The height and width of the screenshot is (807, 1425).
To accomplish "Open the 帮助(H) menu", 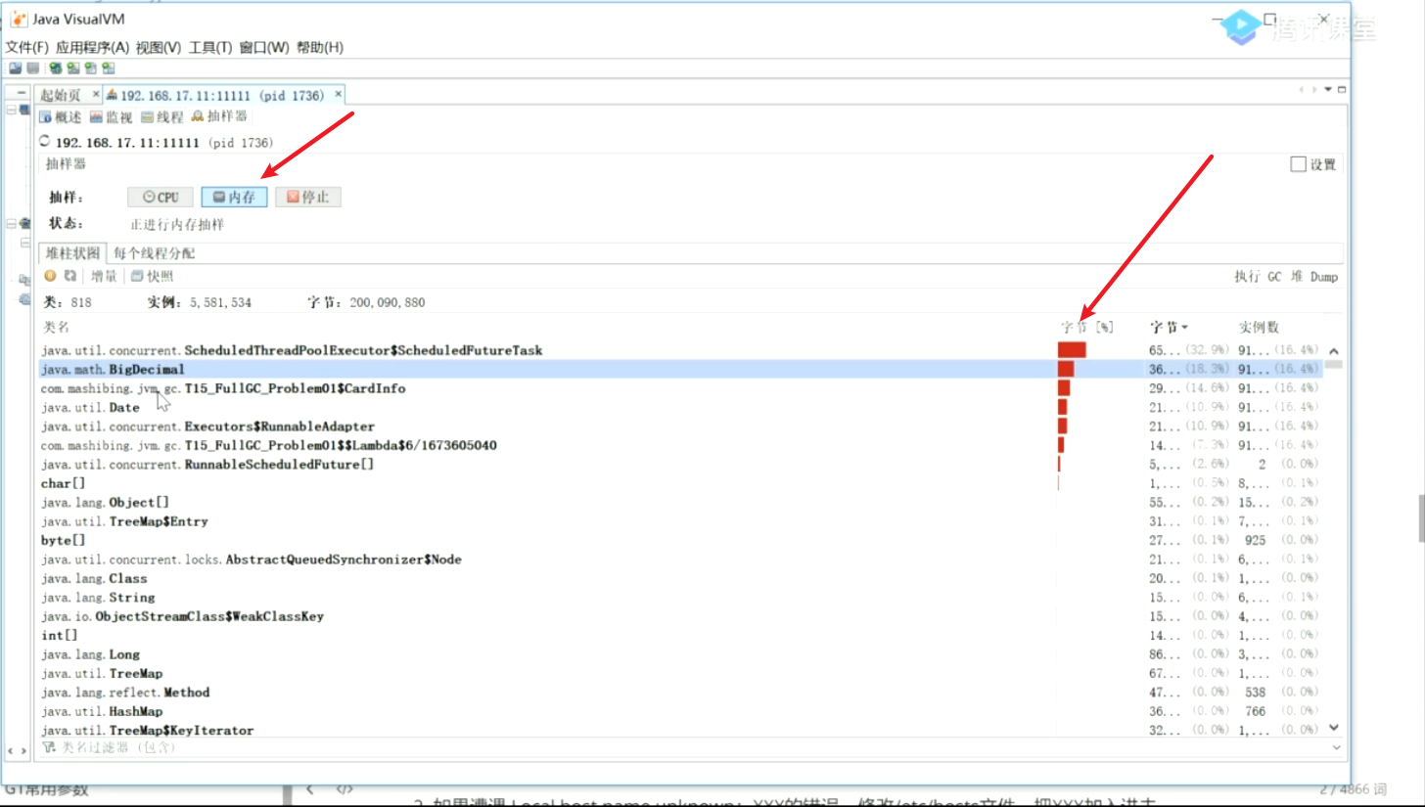I will coord(320,47).
